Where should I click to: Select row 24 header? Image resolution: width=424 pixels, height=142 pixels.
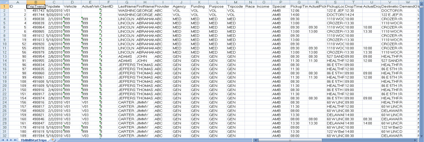click(x=4, y=103)
